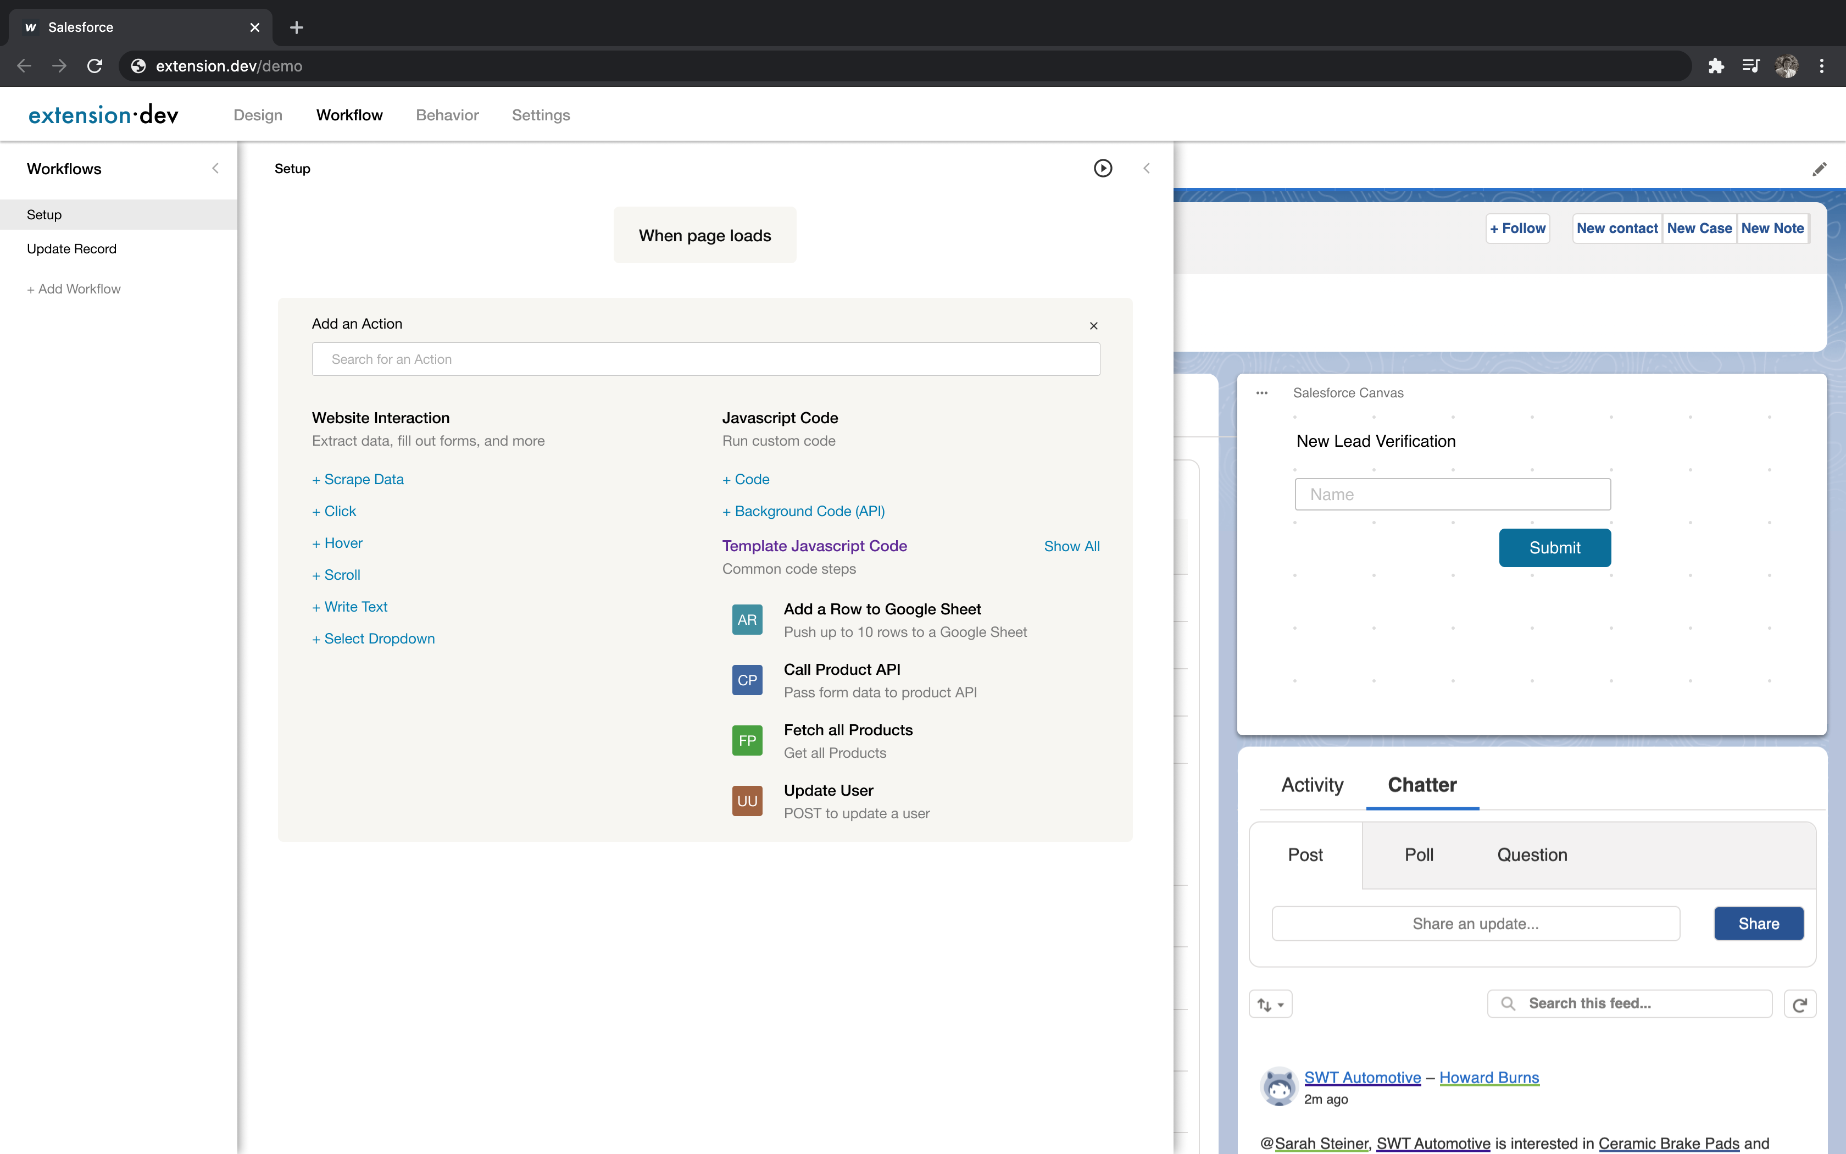Open the browser extensions puzzle icon

(x=1716, y=66)
